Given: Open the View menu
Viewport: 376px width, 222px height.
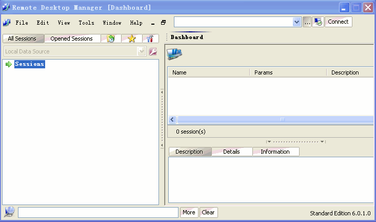Looking at the screenshot, I should pos(64,23).
